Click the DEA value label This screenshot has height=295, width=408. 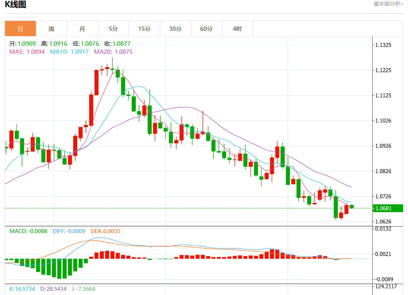pos(105,231)
